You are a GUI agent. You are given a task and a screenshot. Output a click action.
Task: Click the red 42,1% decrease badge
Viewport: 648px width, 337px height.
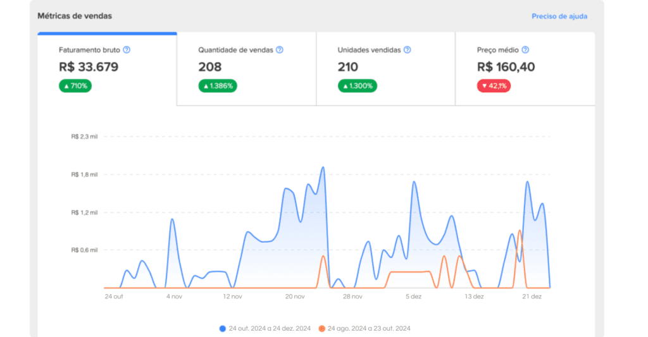(494, 86)
